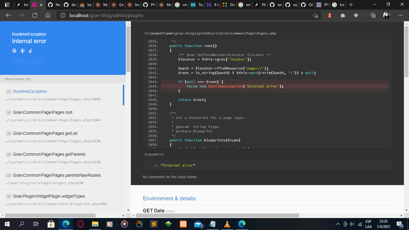Reload the page using the refresh button

point(34,15)
